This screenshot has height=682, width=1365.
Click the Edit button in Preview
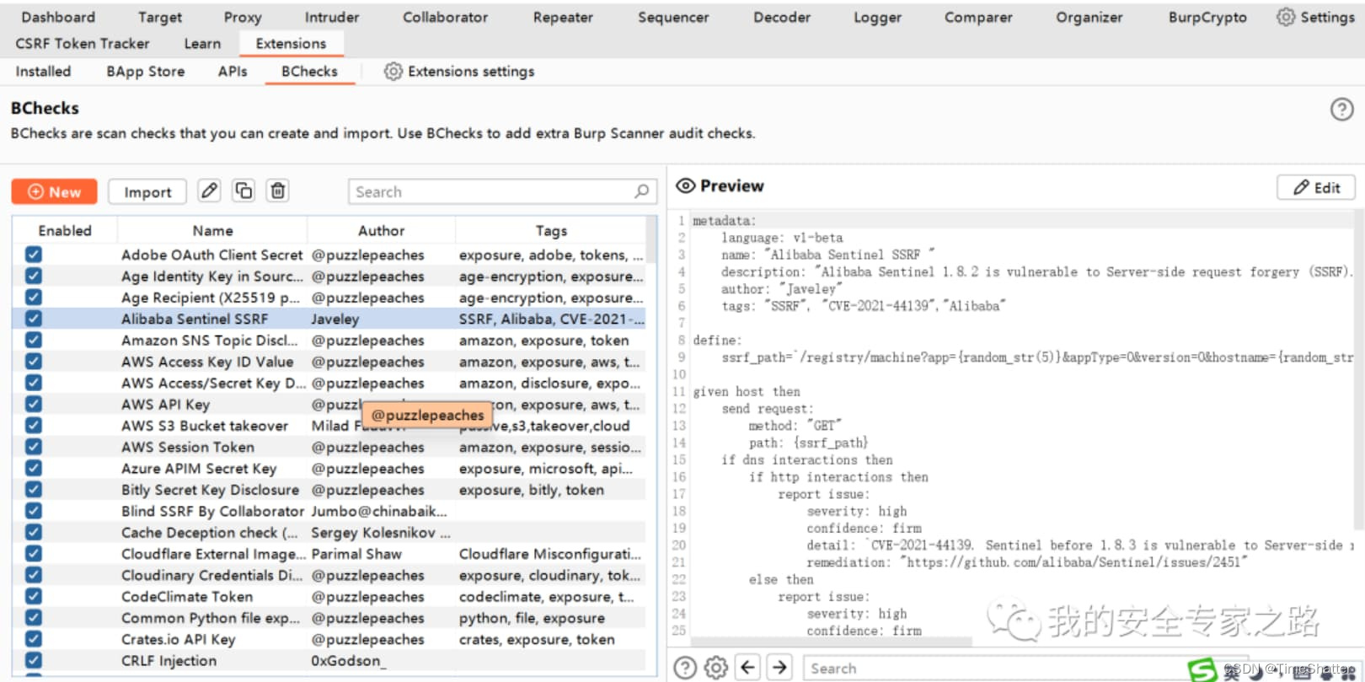[x=1316, y=187]
